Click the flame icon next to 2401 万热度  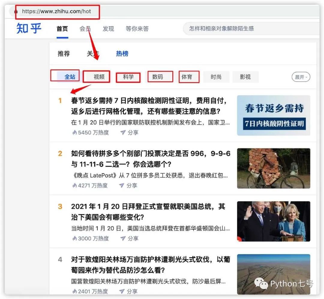tap(74, 291)
